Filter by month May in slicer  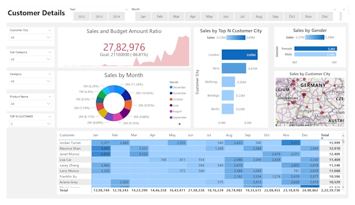[209, 17]
